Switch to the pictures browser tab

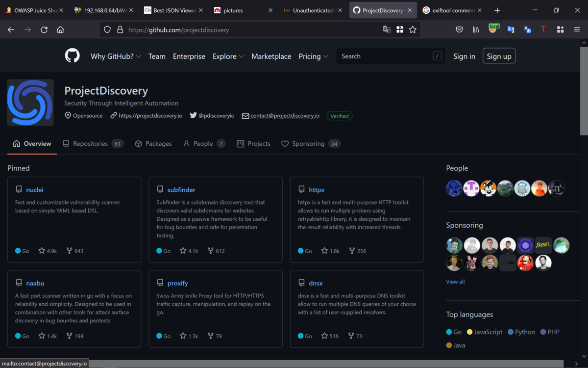244,10
